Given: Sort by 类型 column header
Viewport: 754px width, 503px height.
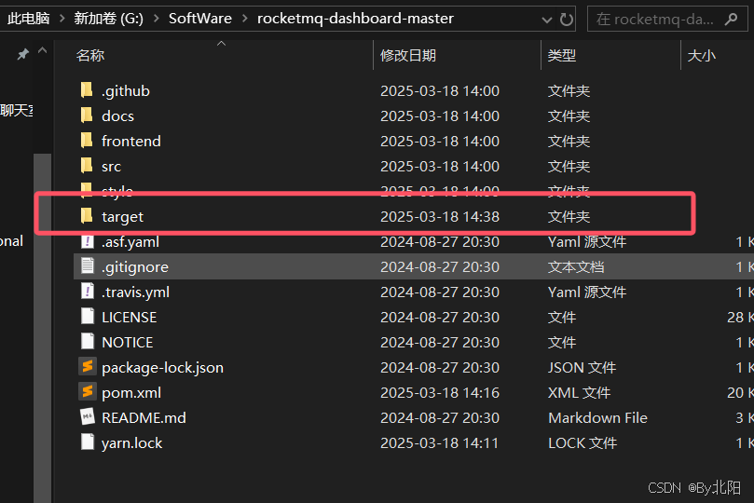Looking at the screenshot, I should [x=562, y=56].
